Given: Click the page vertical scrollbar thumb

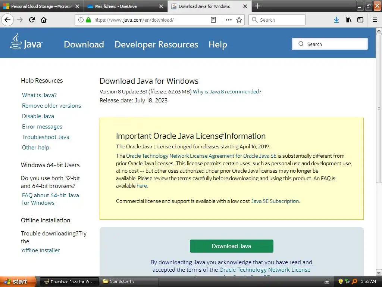Looking at the screenshot, I should pos(379,108).
